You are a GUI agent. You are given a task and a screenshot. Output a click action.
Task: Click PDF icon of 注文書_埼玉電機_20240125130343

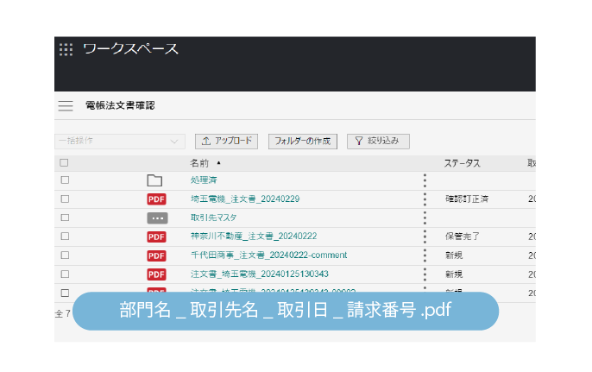pos(157,274)
